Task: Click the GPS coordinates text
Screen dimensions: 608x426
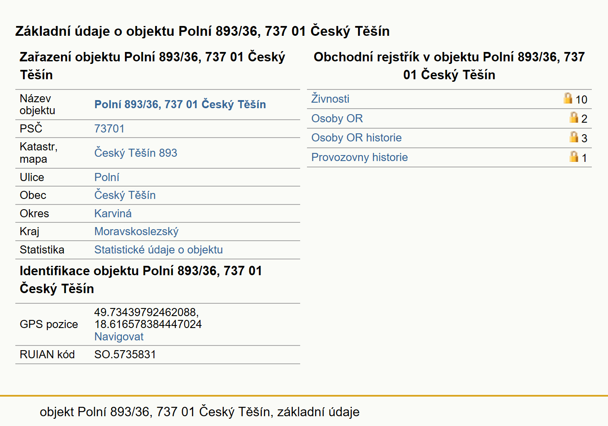Action: pos(148,318)
